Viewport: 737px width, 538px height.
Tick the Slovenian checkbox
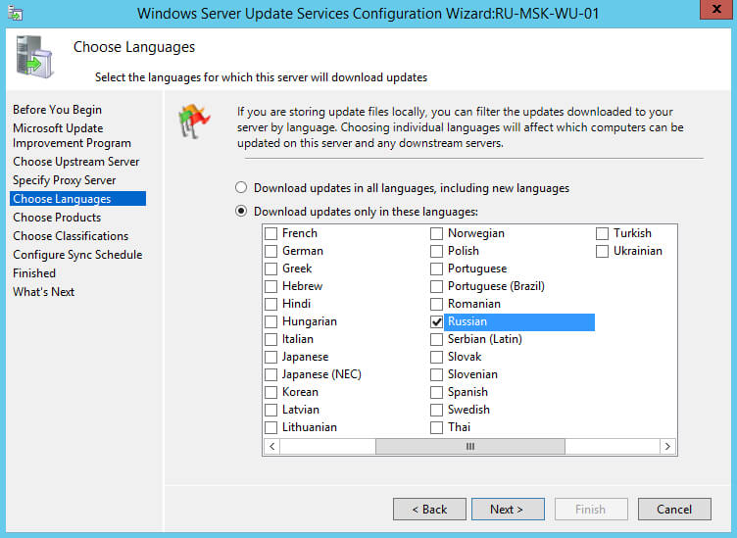pos(437,374)
